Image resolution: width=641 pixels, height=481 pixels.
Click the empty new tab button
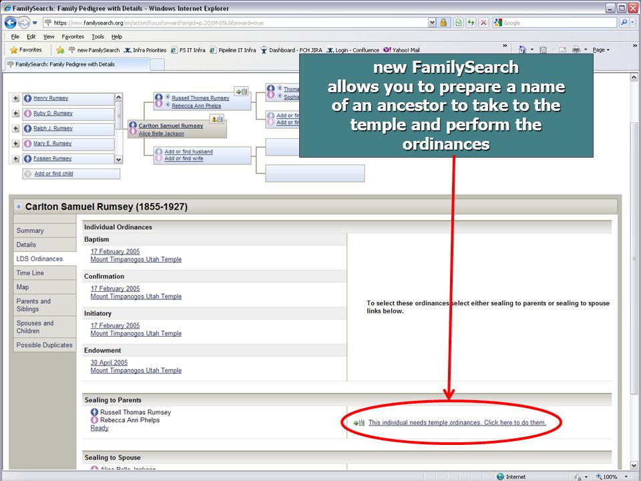[158, 65]
